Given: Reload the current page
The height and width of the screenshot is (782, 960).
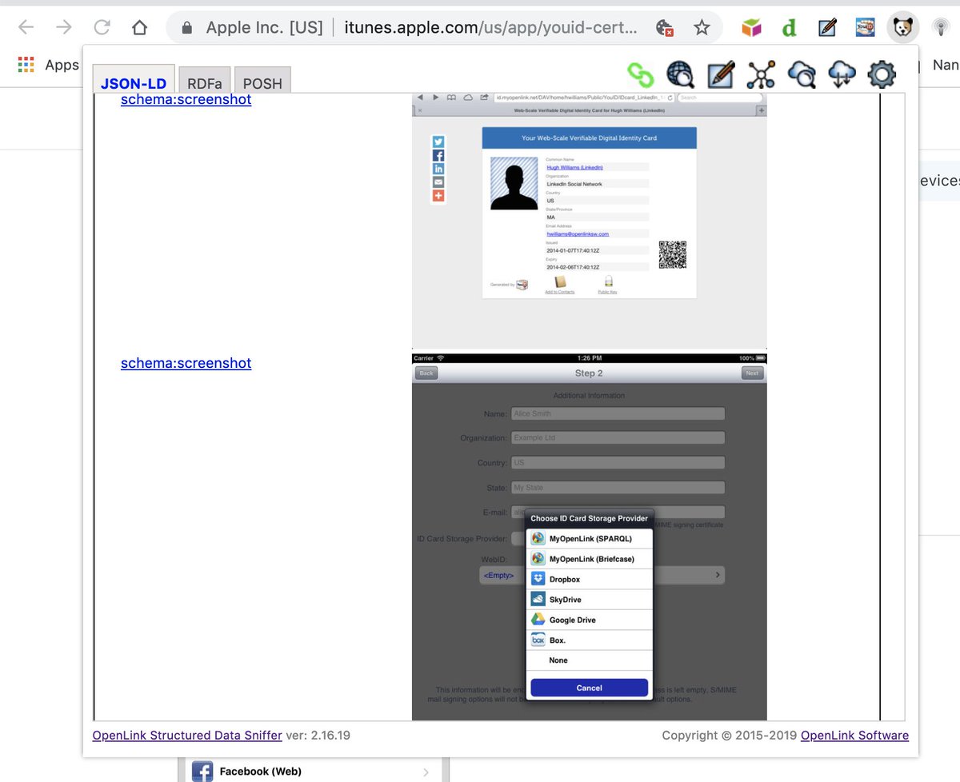Looking at the screenshot, I should 102,28.
